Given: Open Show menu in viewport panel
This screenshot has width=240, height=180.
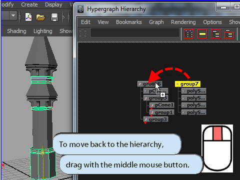Looking at the screenshot, I should 66,31.
